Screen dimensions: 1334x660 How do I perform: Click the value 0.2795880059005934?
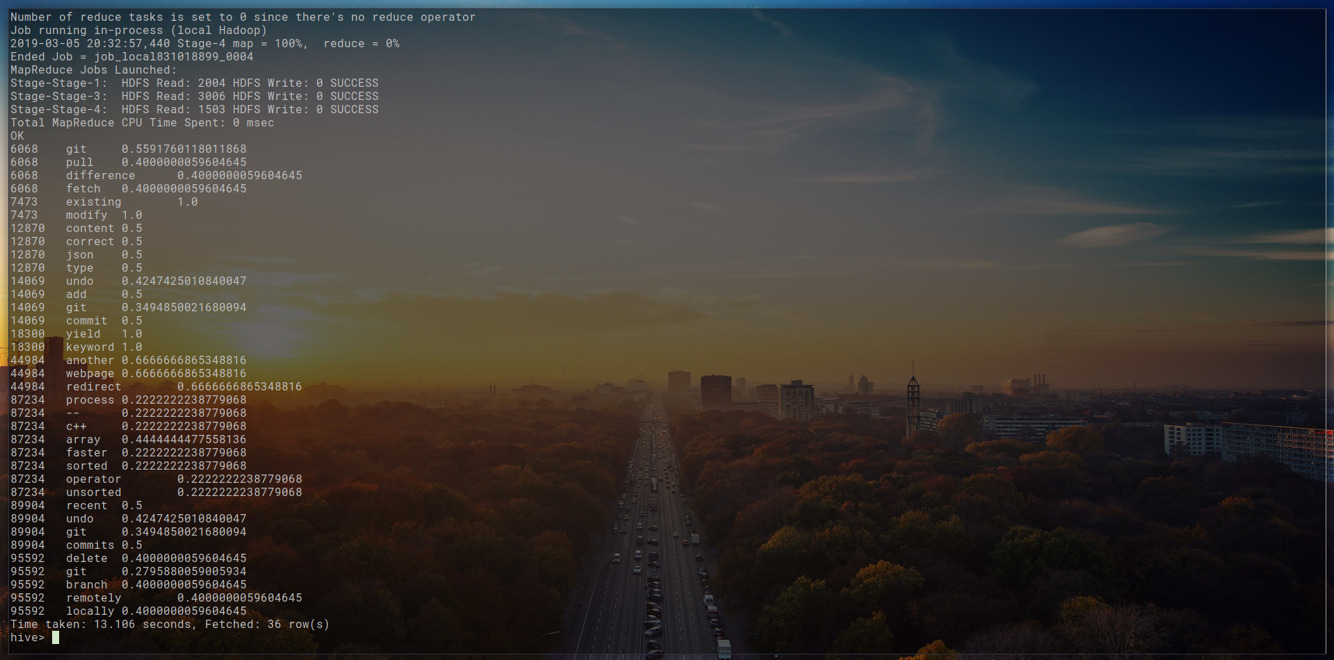pos(184,571)
